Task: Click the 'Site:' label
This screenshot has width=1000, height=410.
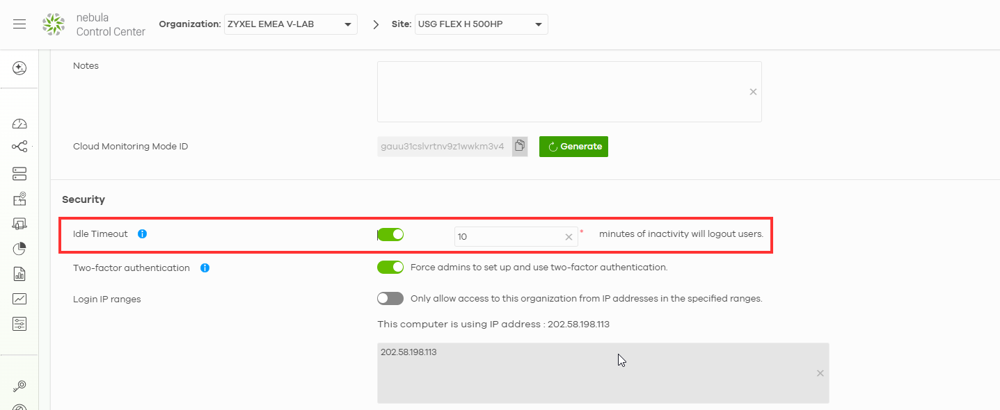Action: click(x=402, y=24)
